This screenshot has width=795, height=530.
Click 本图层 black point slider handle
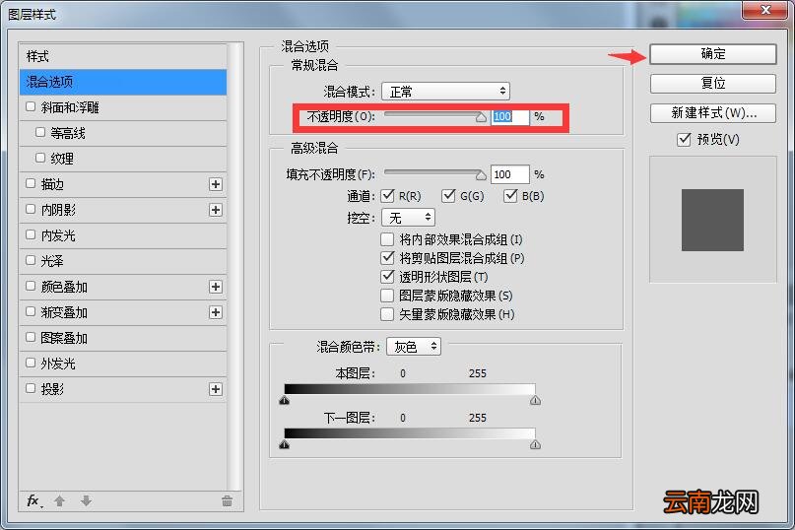point(285,400)
